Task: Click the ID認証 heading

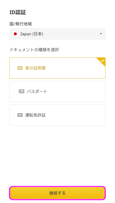Action: pyautogui.click(x=18, y=13)
